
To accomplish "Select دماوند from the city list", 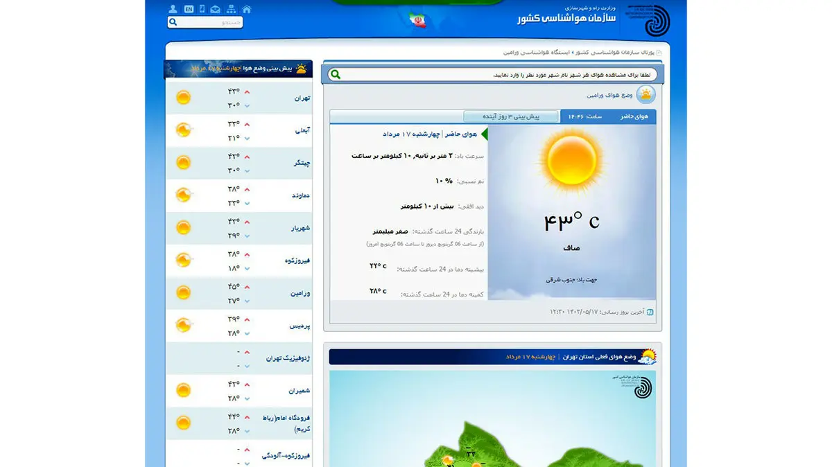I will (x=300, y=195).
